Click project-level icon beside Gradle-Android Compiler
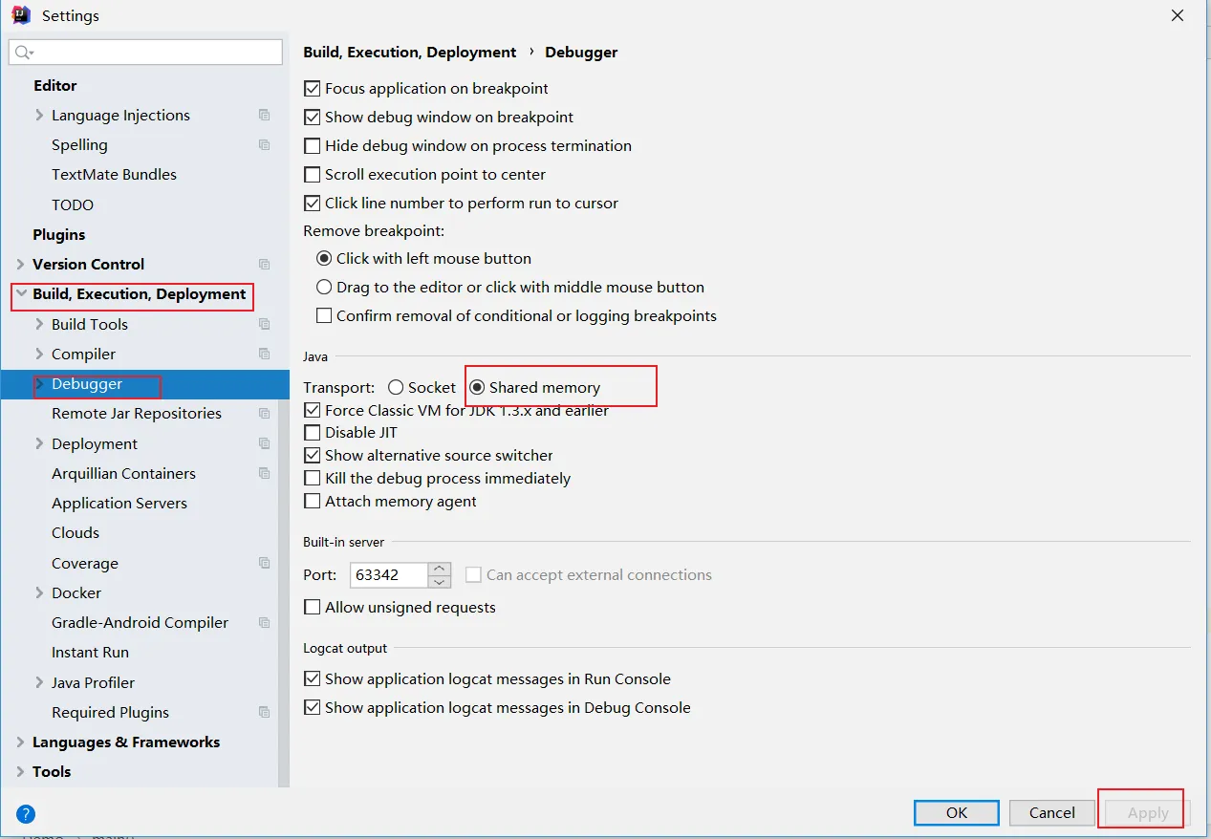The image size is (1211, 839). [x=265, y=623]
